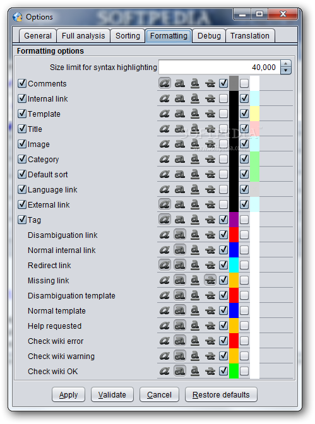Toggle bold style for Disambiguation link
This screenshot has height=424, width=315.
click(x=180, y=235)
